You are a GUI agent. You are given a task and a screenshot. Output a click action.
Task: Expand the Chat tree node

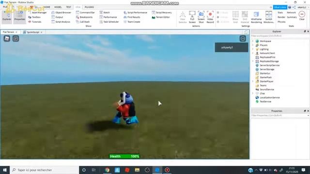click(x=253, y=93)
